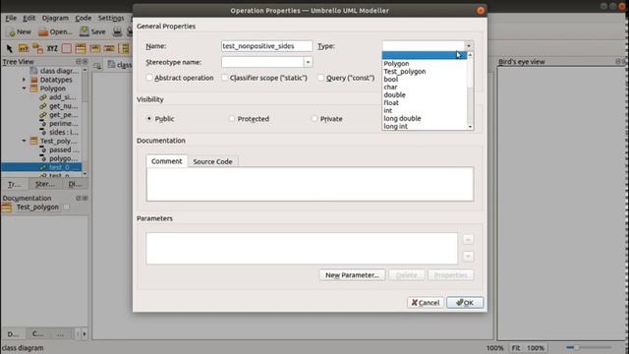Click the New document toolbar icon
Image resolution: width=629 pixels, height=354 pixels.
point(12,32)
